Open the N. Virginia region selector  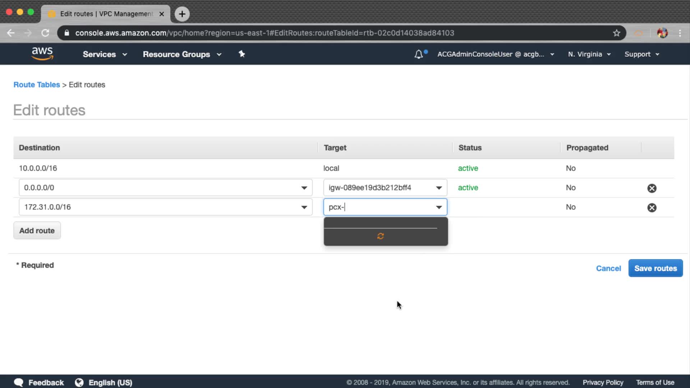(x=589, y=54)
